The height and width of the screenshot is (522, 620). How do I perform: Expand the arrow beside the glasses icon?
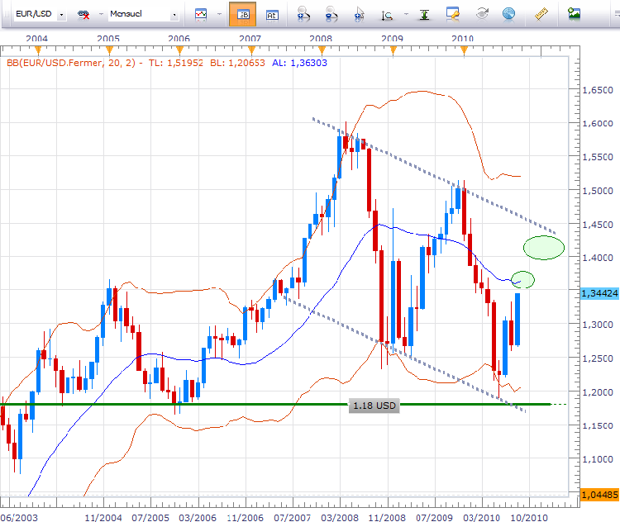point(101,14)
